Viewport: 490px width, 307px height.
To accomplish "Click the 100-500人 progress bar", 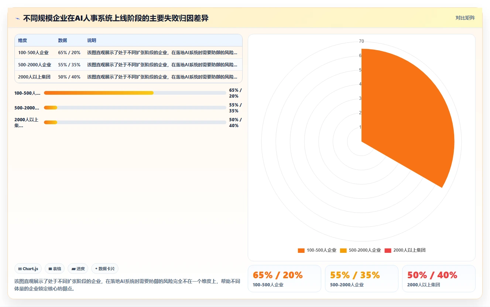I will point(135,93).
